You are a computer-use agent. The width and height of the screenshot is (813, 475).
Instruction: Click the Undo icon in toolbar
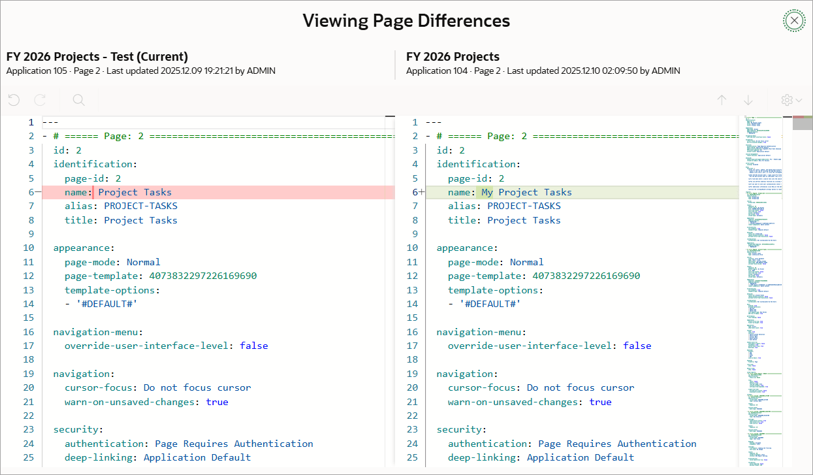14,100
